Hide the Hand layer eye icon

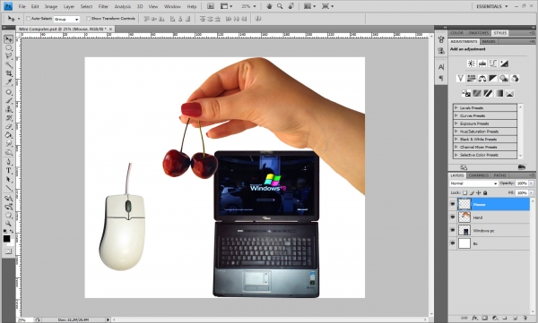click(x=453, y=217)
